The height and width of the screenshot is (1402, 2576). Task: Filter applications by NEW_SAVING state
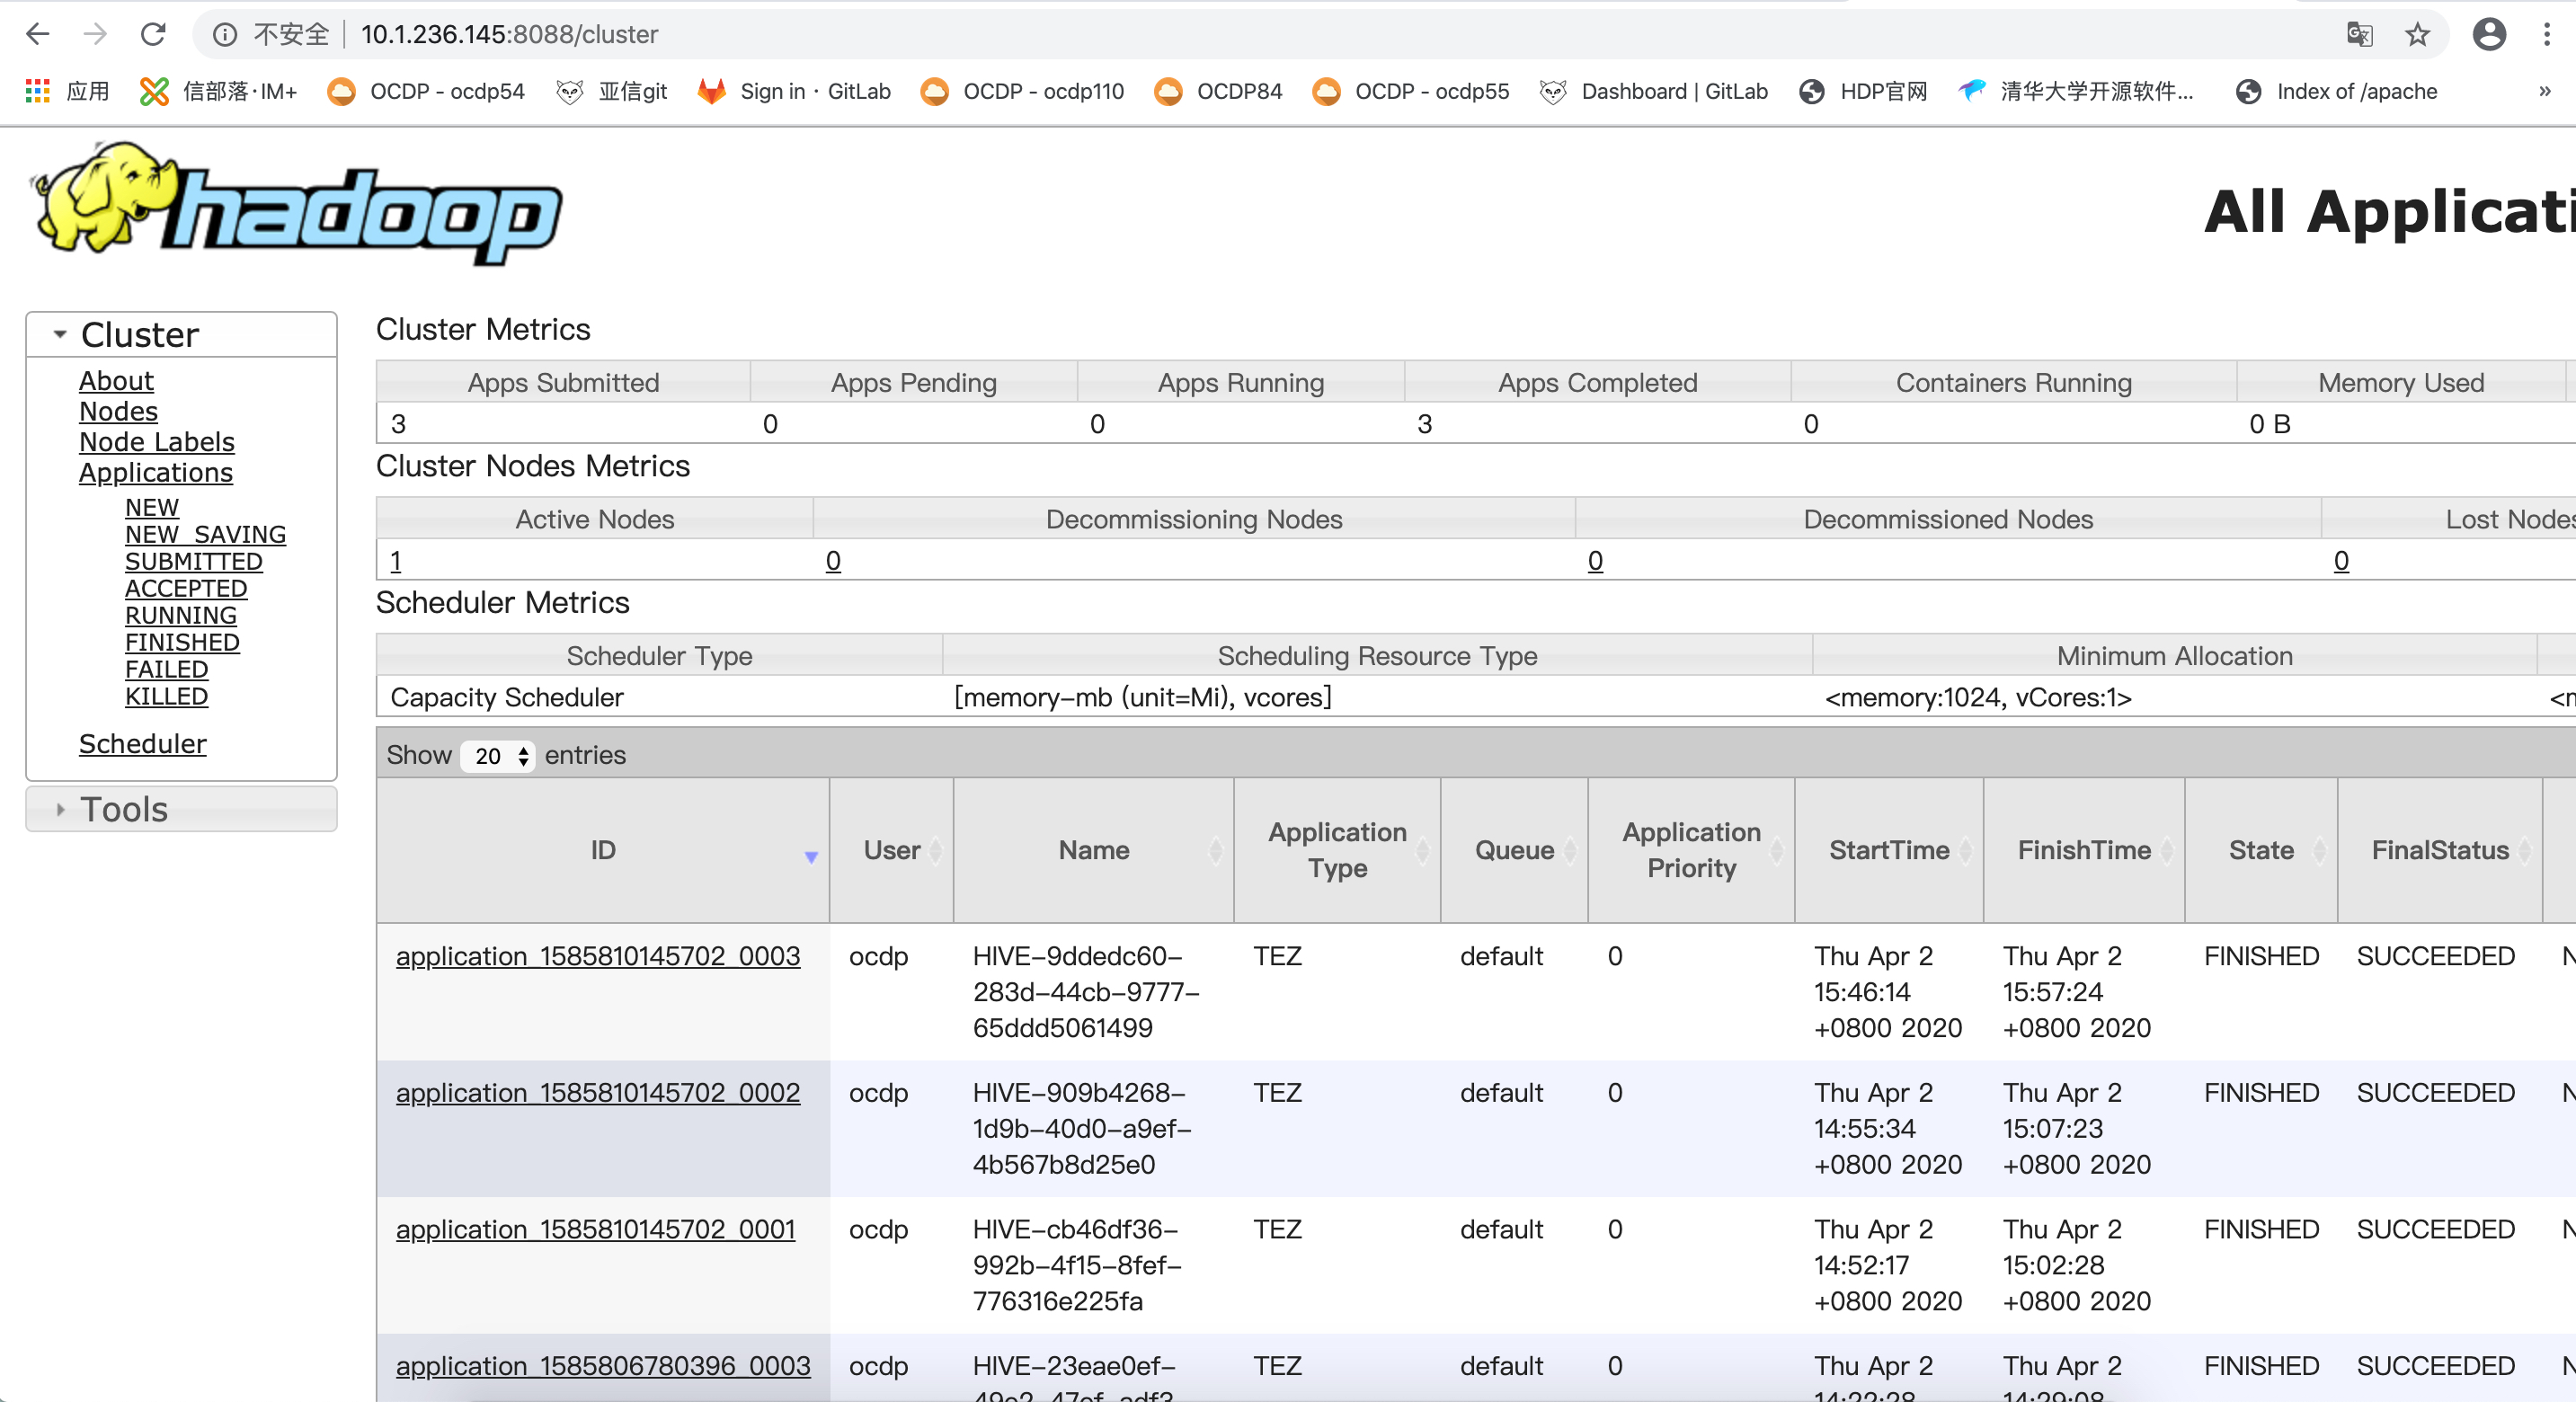[x=205, y=534]
